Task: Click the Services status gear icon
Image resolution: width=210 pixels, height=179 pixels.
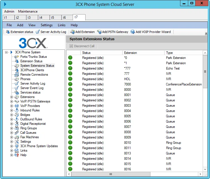Action: pos(16,92)
